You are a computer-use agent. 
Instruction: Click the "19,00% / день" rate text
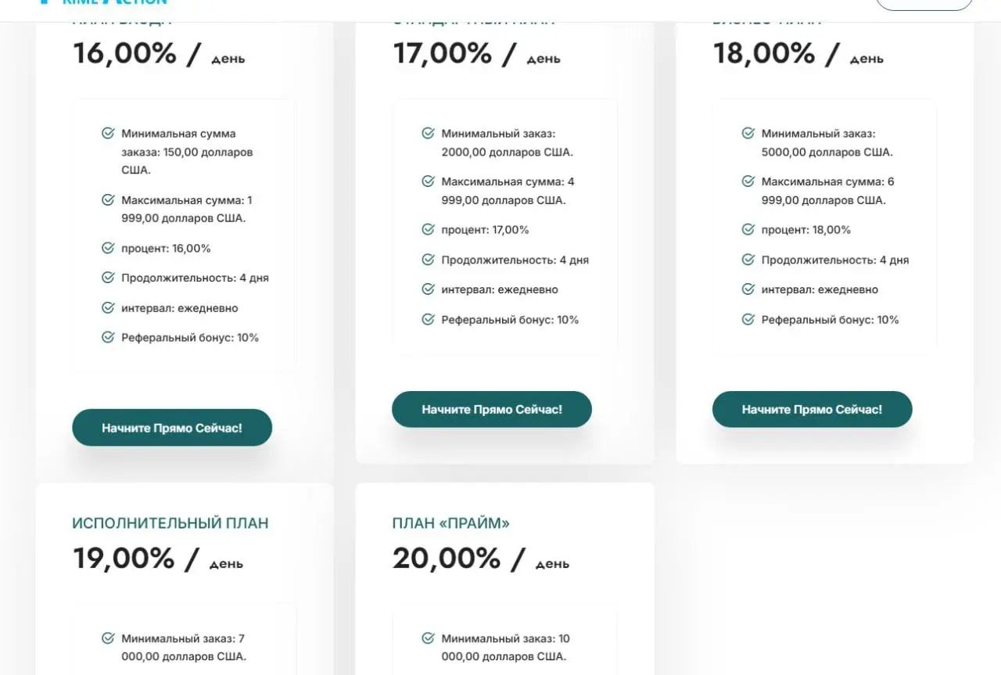coord(158,559)
